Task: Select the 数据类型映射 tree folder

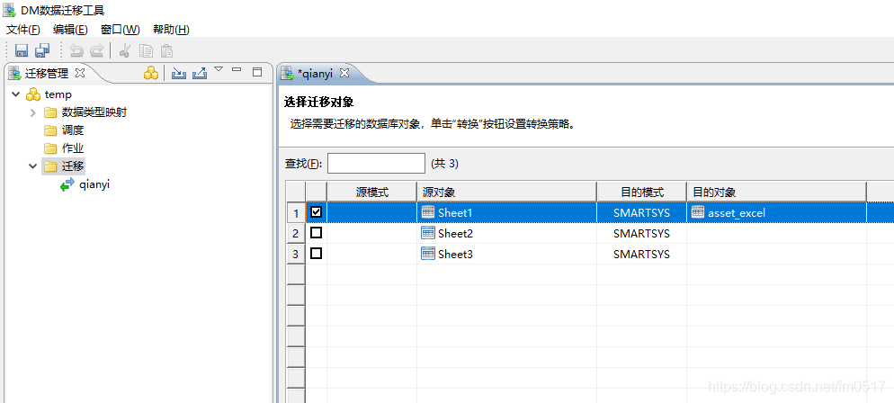Action: 94,112
